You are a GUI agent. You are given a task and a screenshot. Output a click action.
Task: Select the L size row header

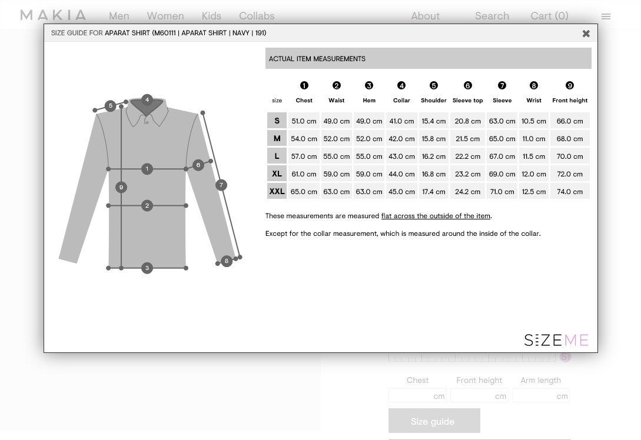(277, 156)
